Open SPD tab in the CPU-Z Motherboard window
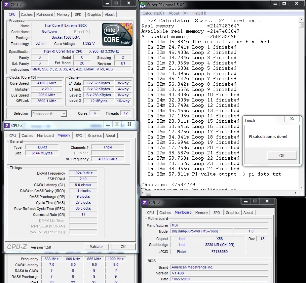Viewport: 306px width, 283px height. coord(217,213)
